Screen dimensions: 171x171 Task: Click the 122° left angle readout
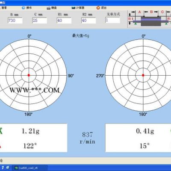point(30,146)
